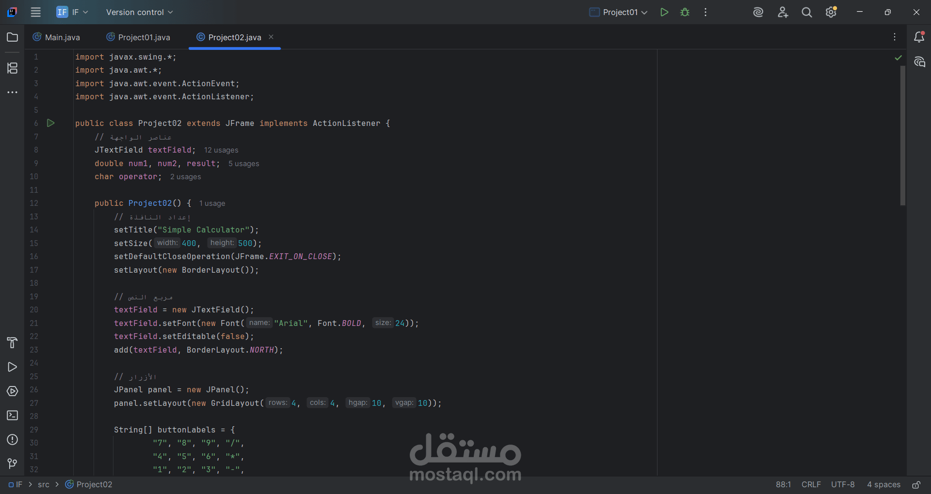Viewport: 931px width, 494px height.
Task: Open the Project tool window folder icon
Action: click(13, 37)
